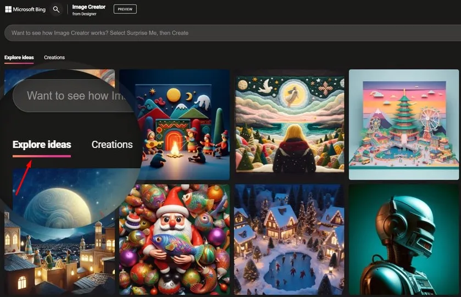Viewport: 461px width, 297px height.
Task: Switch to the Creations tab
Action: tap(54, 57)
